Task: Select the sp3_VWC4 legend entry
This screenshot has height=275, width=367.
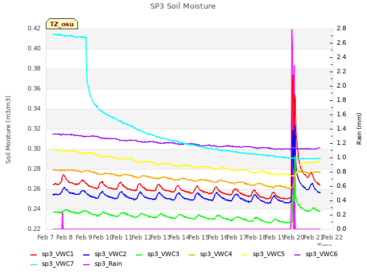Action: (x=210, y=254)
